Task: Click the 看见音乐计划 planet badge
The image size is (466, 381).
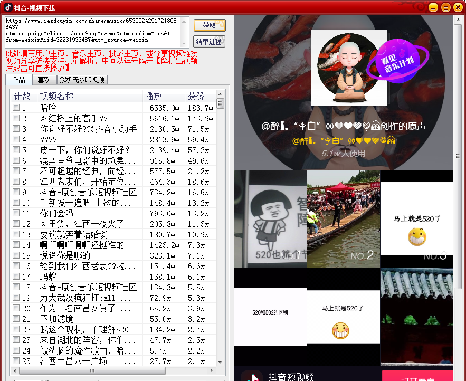Action: pyautogui.click(x=397, y=61)
